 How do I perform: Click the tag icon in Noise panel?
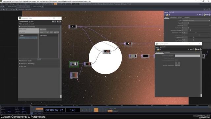200,15
